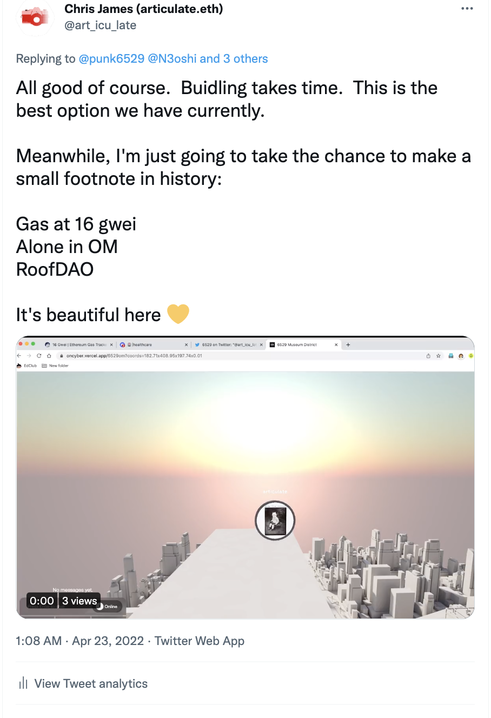Click the new tab plus icon
Image resolution: width=491 pixels, height=718 pixels.
[348, 344]
